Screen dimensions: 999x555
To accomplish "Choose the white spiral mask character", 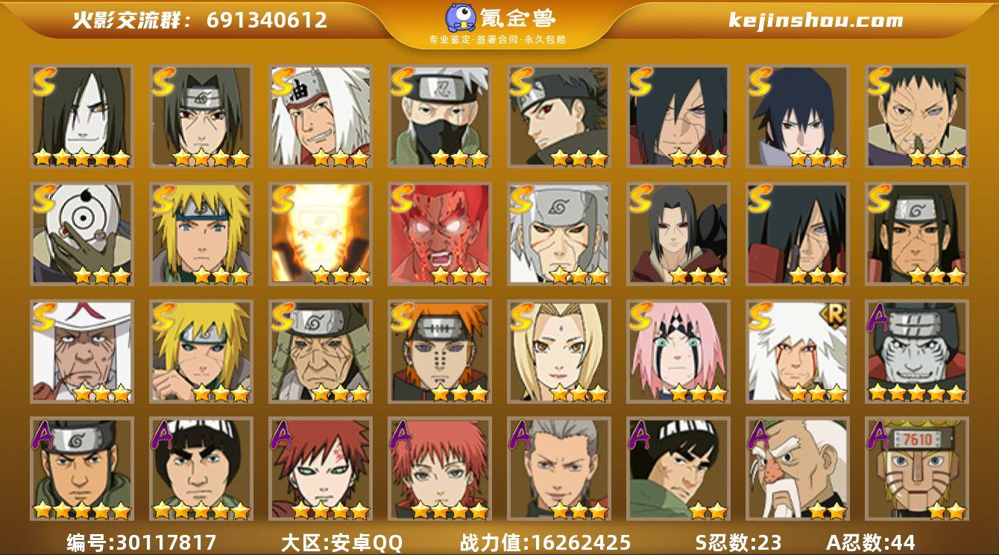I will tap(82, 234).
